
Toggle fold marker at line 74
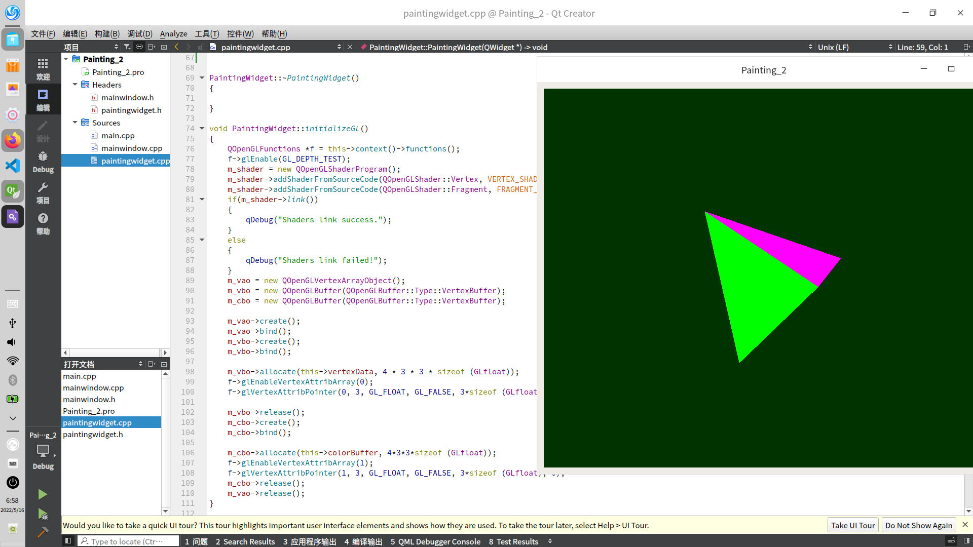[x=202, y=129]
